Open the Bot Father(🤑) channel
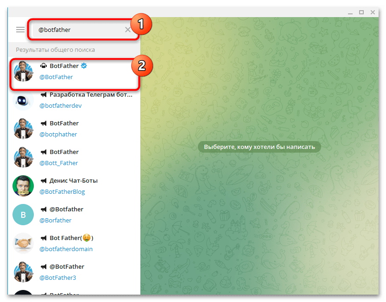Image resolution: width=386 pixels, height=302 pixels. (x=71, y=238)
